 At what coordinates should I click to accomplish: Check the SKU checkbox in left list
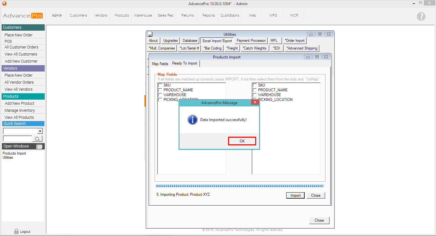click(160, 85)
